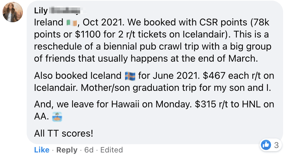The width and height of the screenshot is (292, 155).
Task: Reply to Lily's comment
Action: [66, 150]
